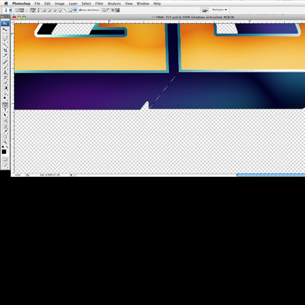Click the Ps logo atop the toolbox
Screen dimensions: 305x305
pos(5,23)
